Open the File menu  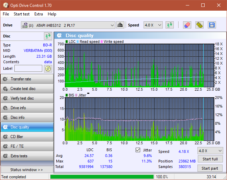6,14
